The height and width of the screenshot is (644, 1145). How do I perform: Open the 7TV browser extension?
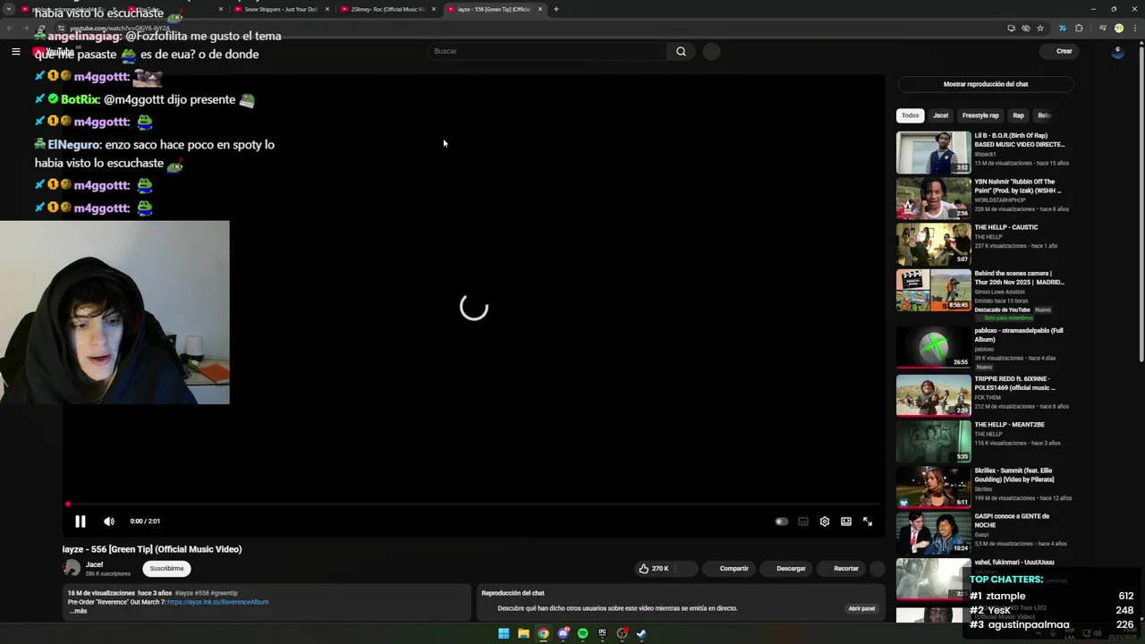coord(1062,28)
